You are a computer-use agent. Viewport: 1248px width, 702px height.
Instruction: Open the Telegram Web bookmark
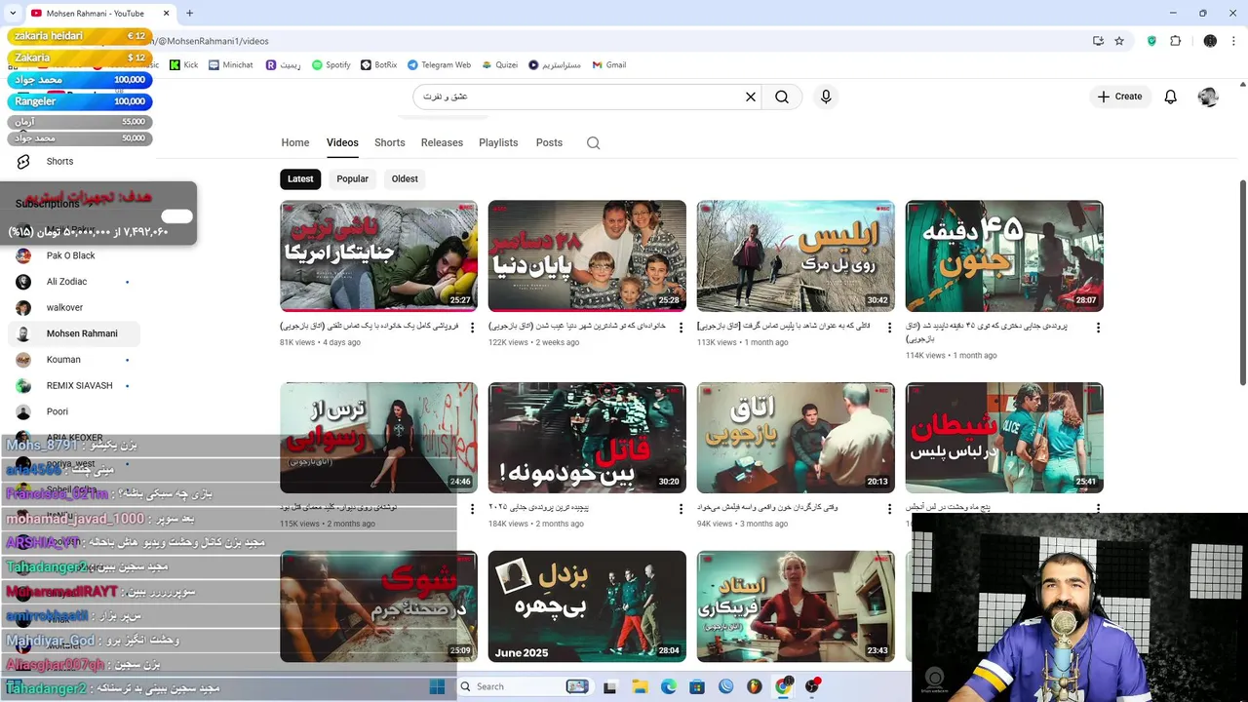coord(439,65)
